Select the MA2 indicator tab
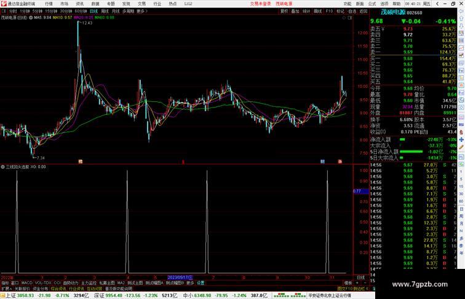The image size is (465, 299). 121,283
